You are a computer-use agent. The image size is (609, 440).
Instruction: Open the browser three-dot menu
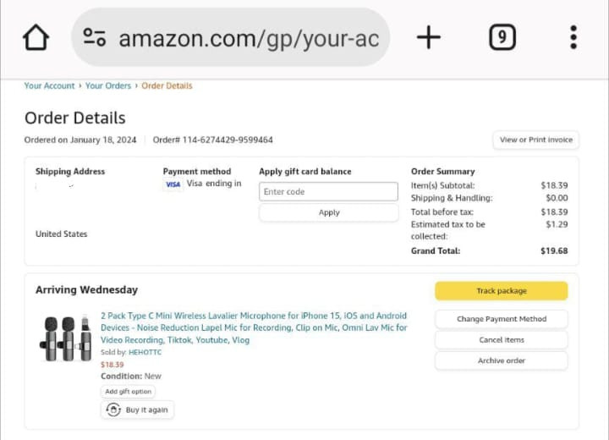[x=573, y=37]
